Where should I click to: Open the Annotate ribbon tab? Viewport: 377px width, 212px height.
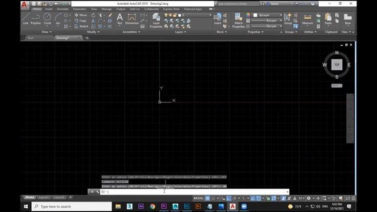[62, 9]
